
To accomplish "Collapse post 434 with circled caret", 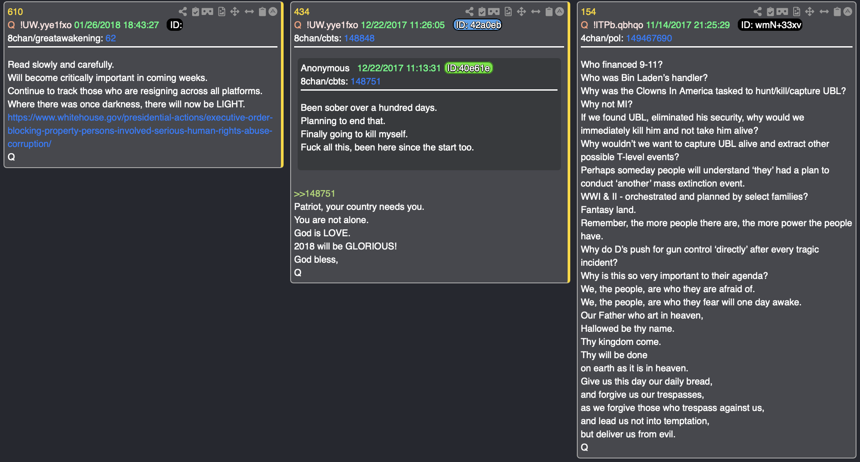I will point(560,12).
